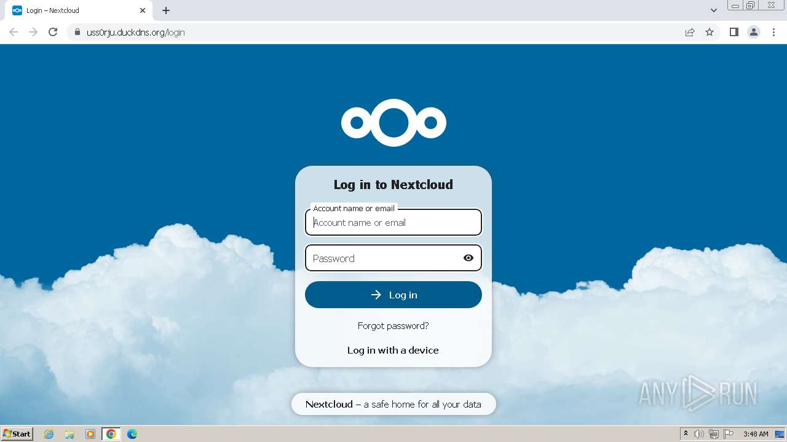
Task: Select the Chrome taskbar icon
Action: [x=111, y=434]
